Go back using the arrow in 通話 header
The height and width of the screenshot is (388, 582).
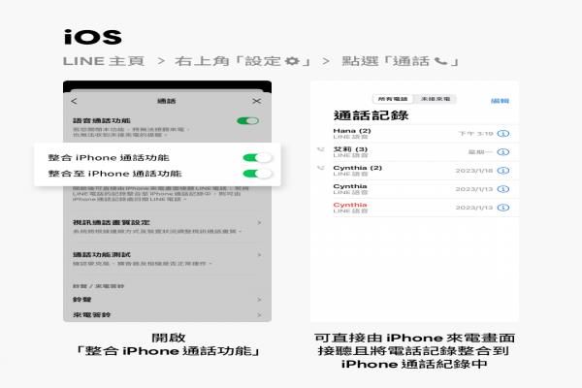pos(75,101)
